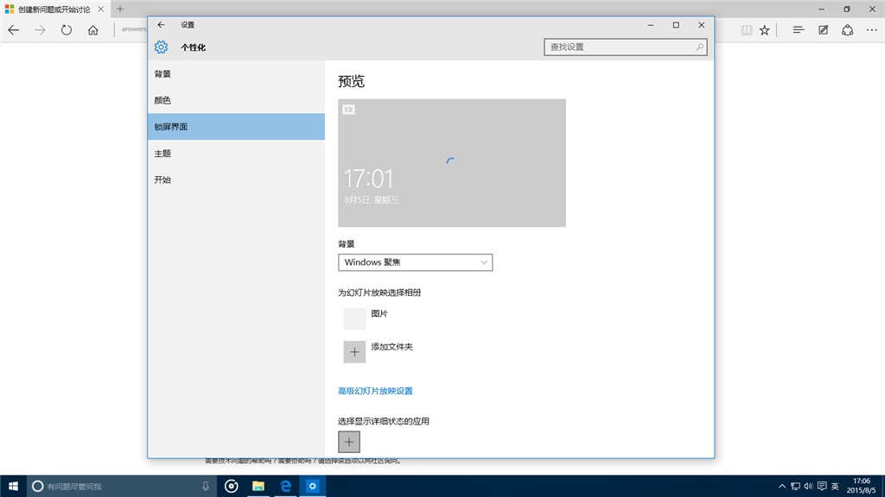
Task: Click Edge browser forward arrow
Action: (x=40, y=30)
